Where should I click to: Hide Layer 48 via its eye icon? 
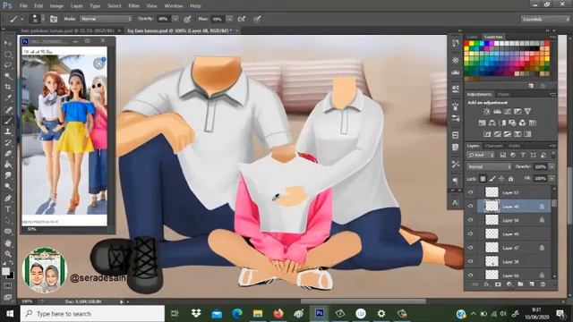point(470,207)
